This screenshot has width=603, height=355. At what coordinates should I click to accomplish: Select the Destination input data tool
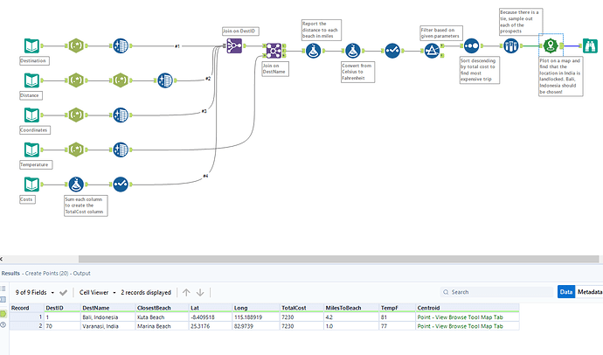(x=31, y=46)
